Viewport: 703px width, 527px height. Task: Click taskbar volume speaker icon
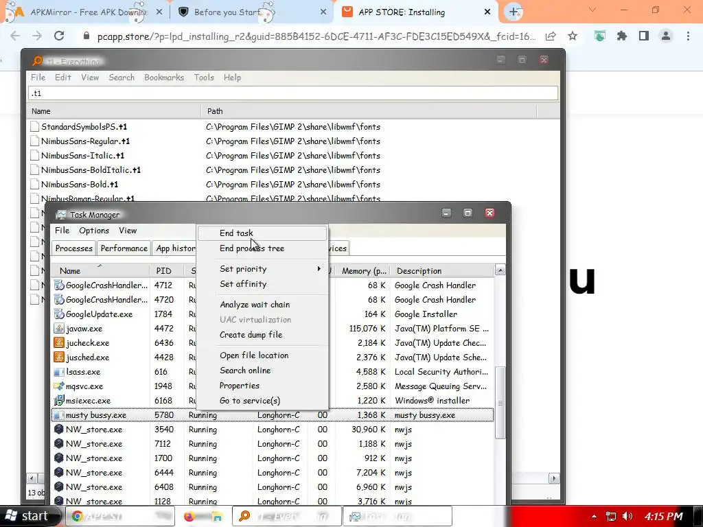(x=627, y=516)
